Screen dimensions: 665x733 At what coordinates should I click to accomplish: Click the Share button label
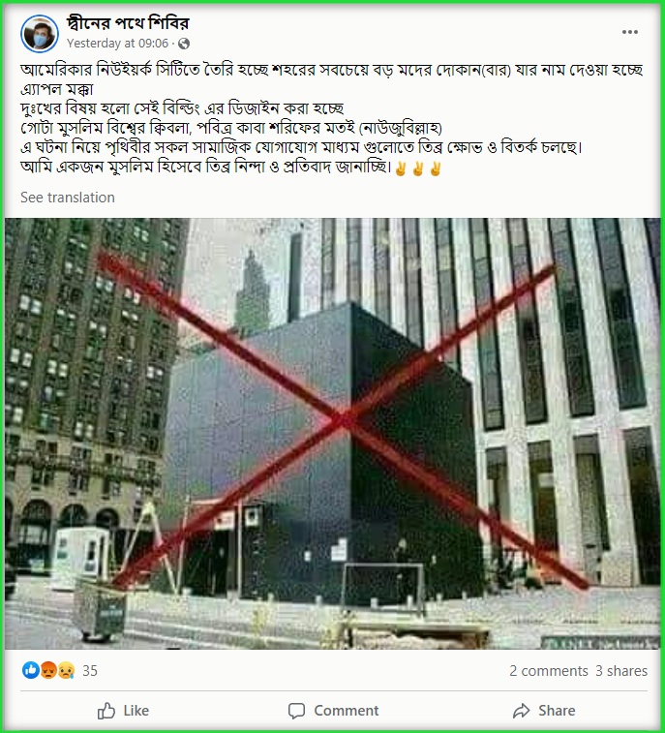pos(557,711)
